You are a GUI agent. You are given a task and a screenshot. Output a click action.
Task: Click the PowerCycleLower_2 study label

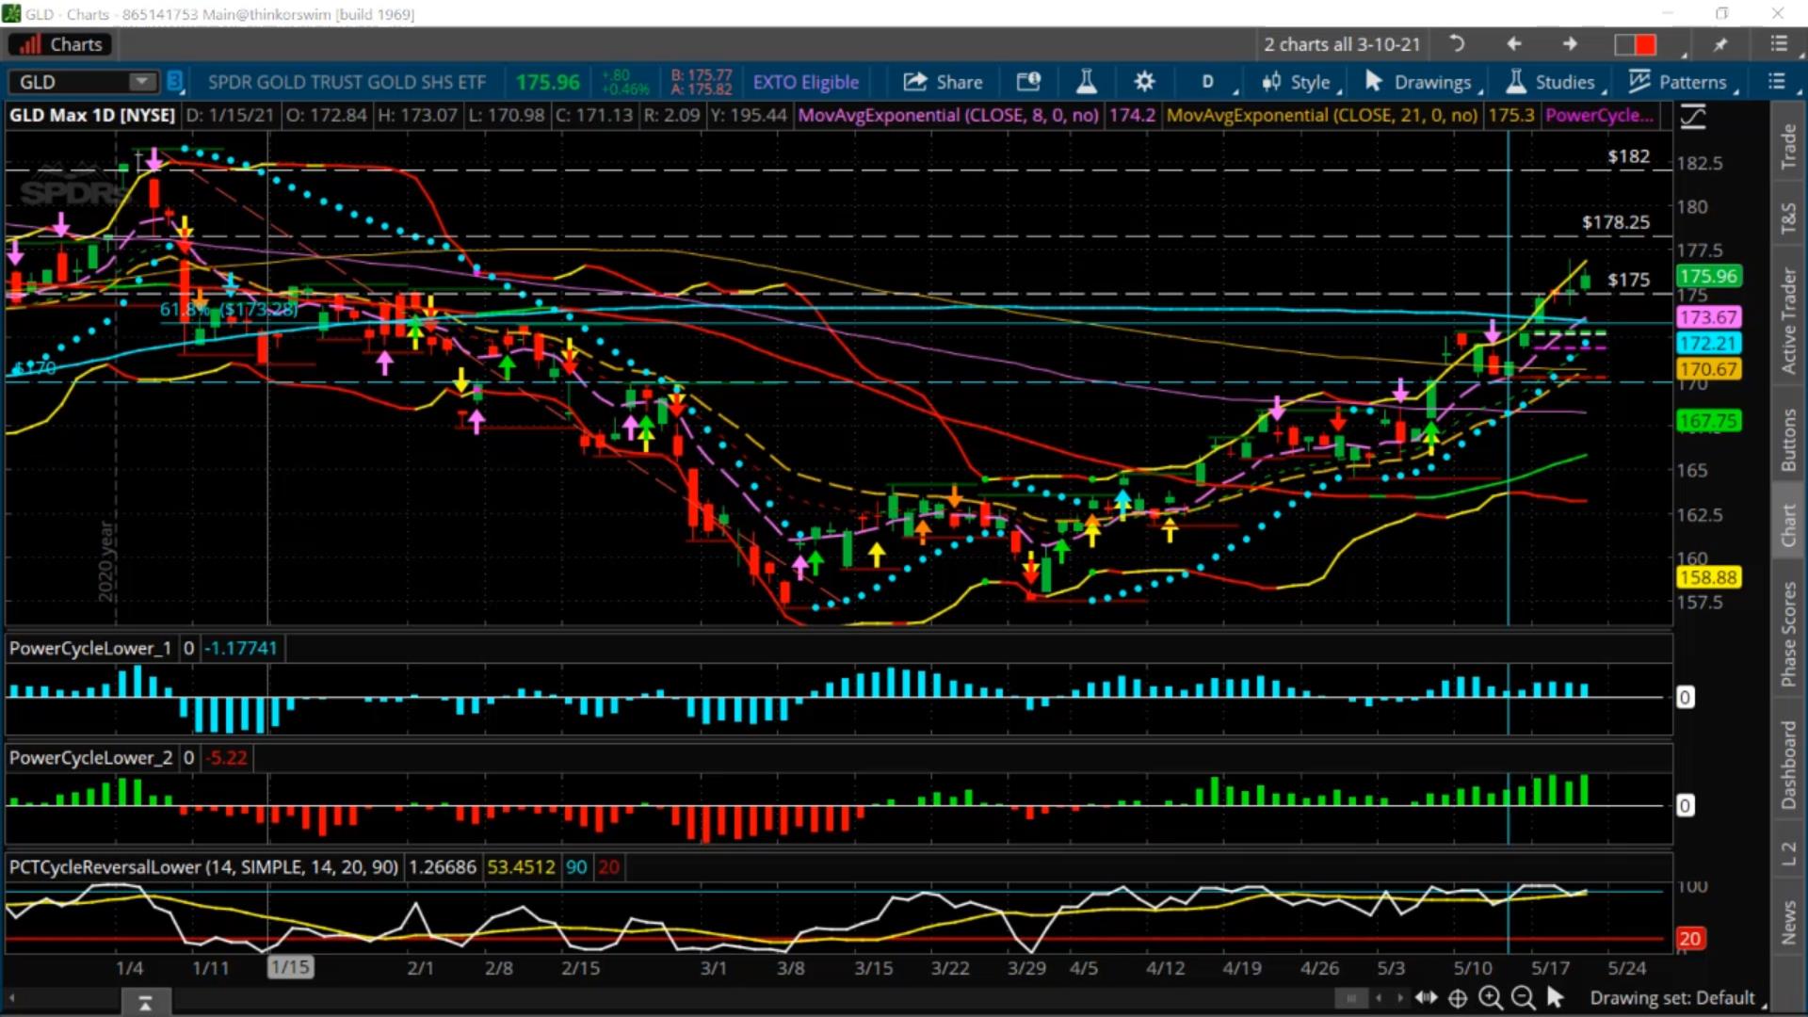click(x=90, y=758)
